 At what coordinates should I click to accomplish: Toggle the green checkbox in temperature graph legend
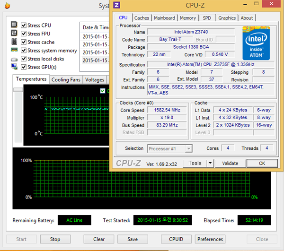(x=103, y=91)
